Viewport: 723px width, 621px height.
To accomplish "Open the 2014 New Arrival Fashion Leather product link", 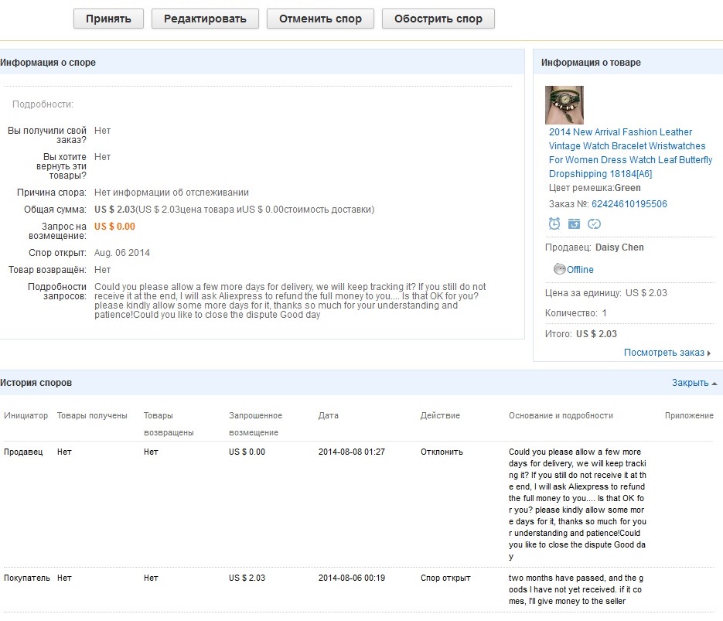I will 630,152.
